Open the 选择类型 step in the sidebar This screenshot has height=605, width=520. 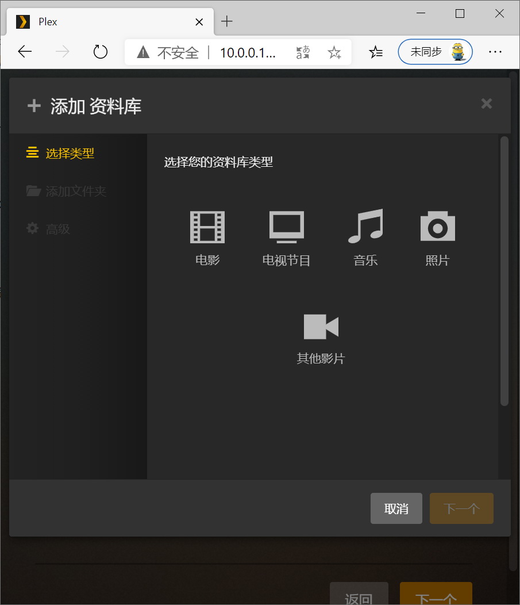pos(60,153)
